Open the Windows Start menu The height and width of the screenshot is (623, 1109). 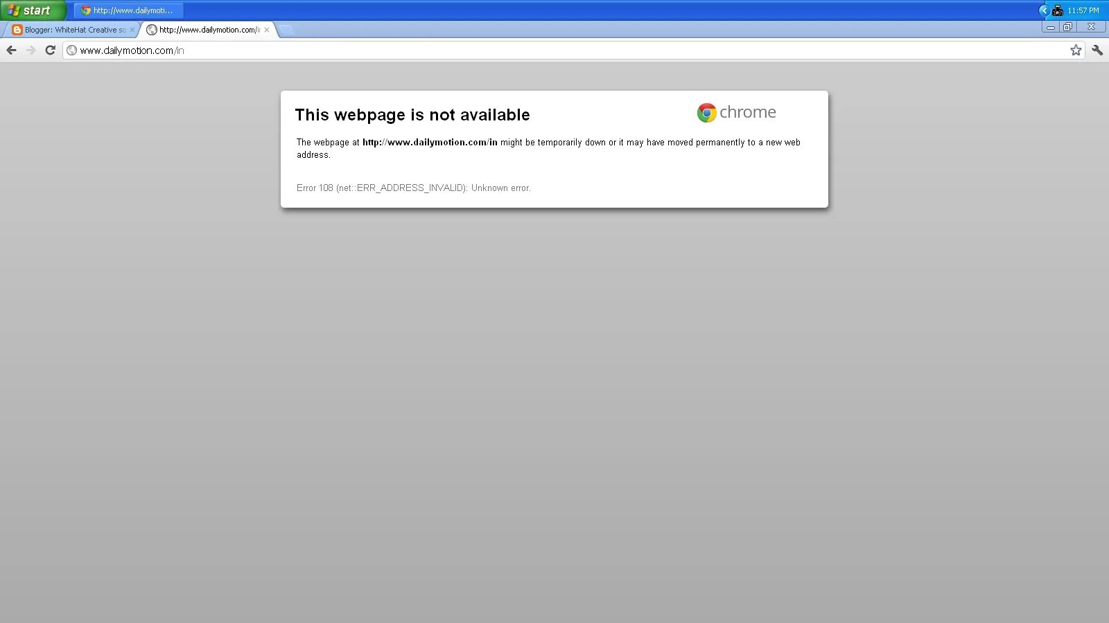33,10
